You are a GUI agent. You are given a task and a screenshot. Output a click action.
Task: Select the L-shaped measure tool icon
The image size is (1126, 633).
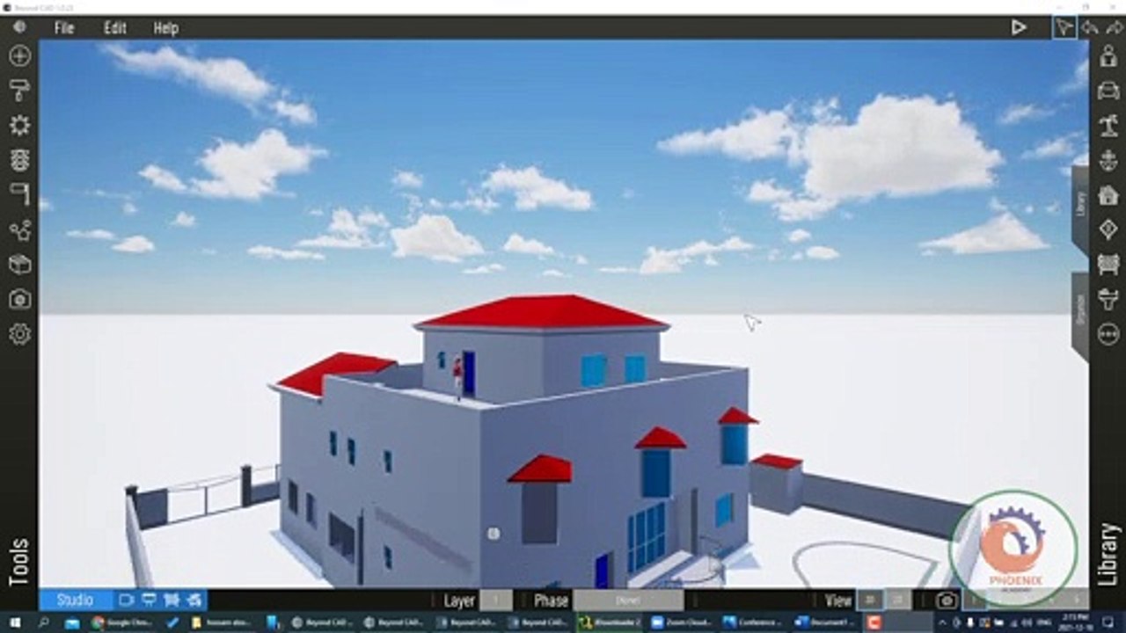(19, 194)
